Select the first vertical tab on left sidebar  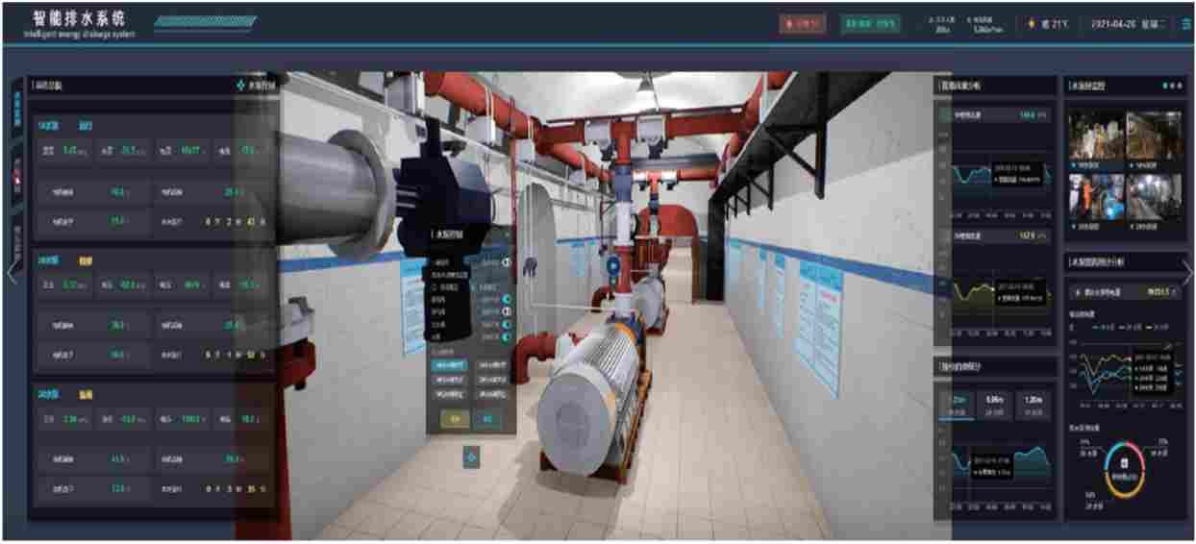click(x=16, y=111)
